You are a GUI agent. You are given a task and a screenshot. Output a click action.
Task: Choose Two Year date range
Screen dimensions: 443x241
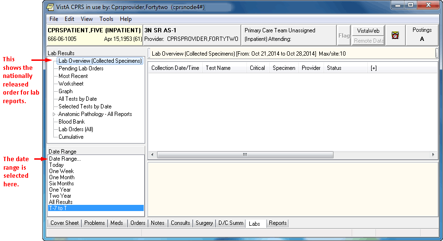click(x=96, y=196)
